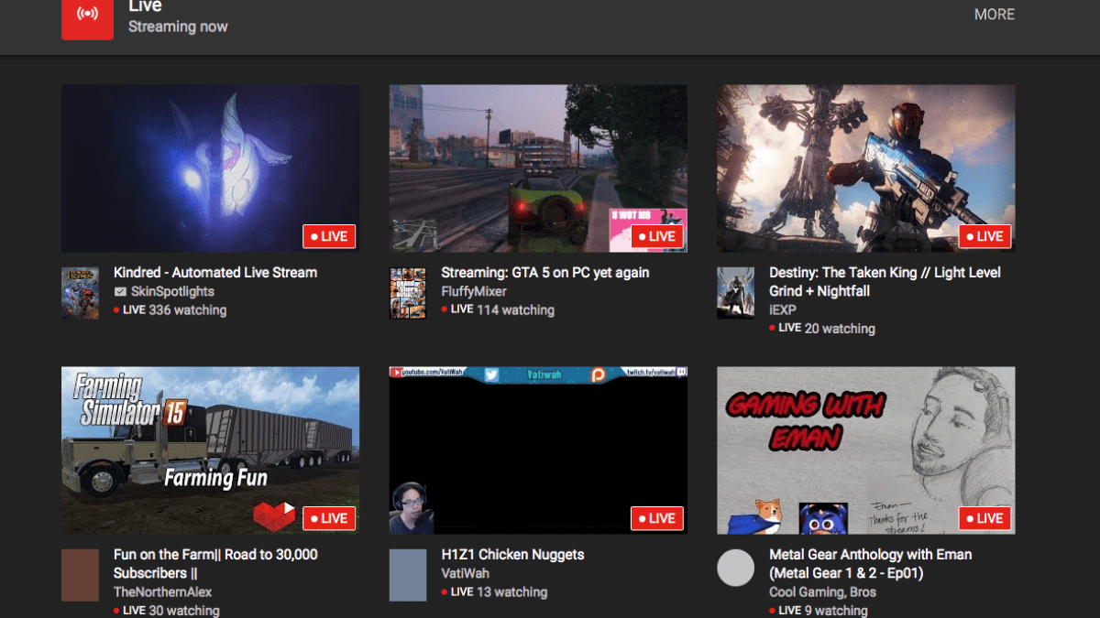Go to FluffyMixer channel name
The image size is (1100, 618).
474,291
